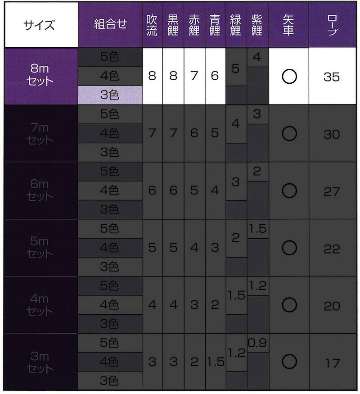Click the 吹流 column header
Image resolution: width=360 pixels, height=394 pixels.
pos(152,24)
